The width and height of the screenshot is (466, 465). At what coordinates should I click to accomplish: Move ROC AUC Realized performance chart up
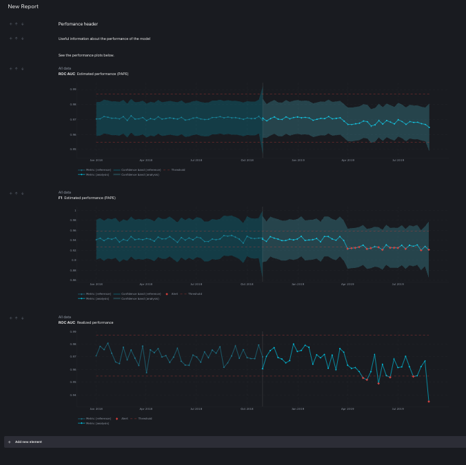17,318
